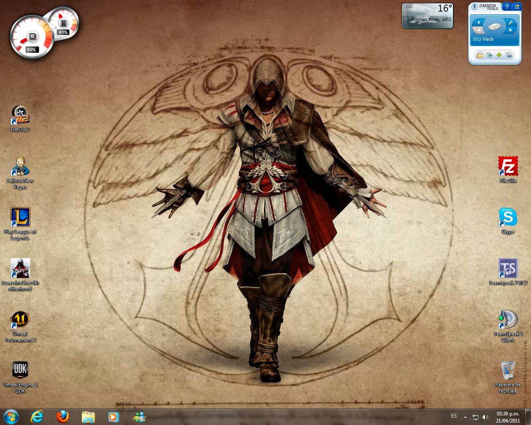Click the mount play button in DAEMON Tools
Viewport: 531px width, 425px height.
tap(479, 22)
